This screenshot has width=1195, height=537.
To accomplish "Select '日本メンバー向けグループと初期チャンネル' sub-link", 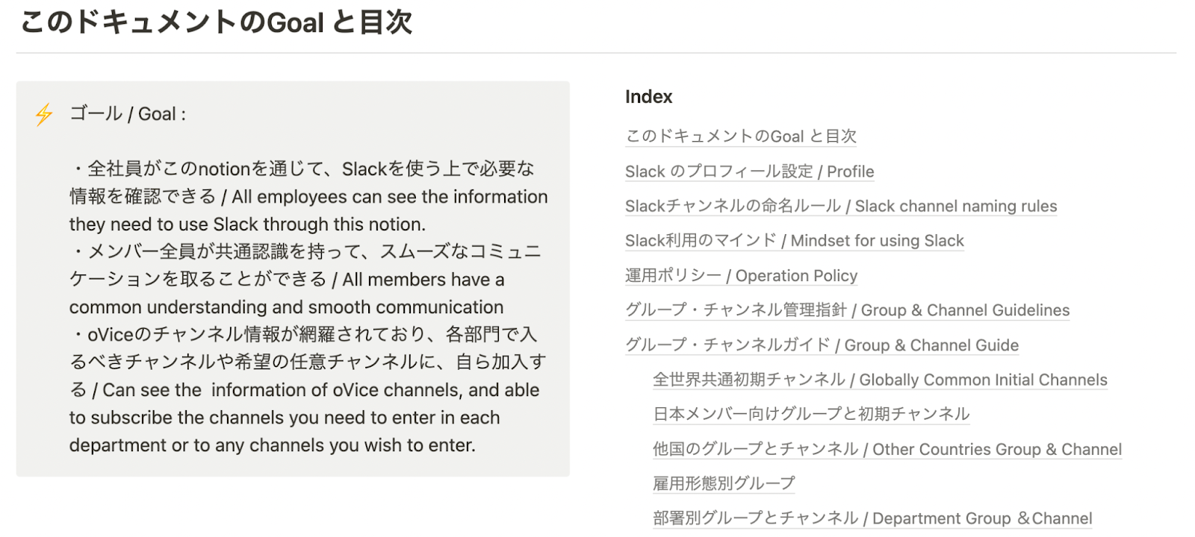I will pyautogui.click(x=811, y=414).
